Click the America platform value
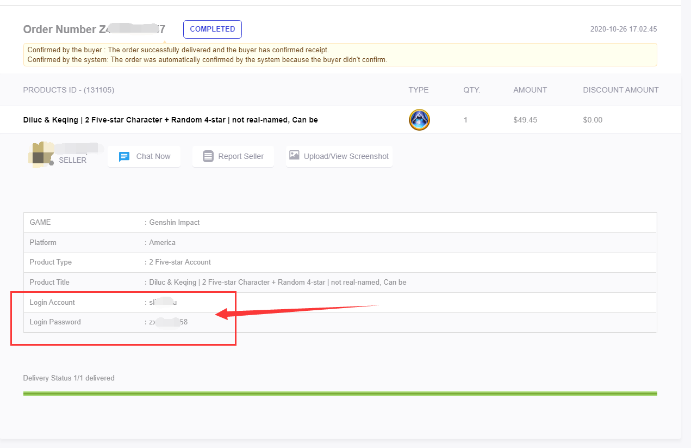This screenshot has height=448, width=691. (162, 242)
